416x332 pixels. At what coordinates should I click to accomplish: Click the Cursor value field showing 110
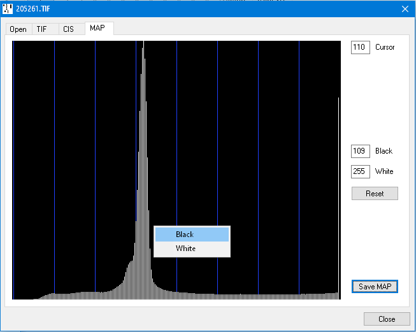[x=360, y=48]
